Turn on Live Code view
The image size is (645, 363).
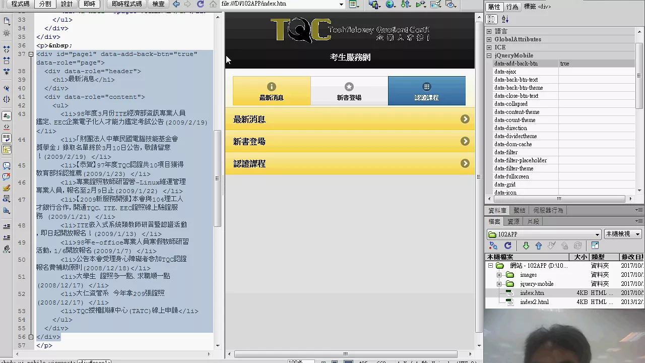(x=126, y=4)
